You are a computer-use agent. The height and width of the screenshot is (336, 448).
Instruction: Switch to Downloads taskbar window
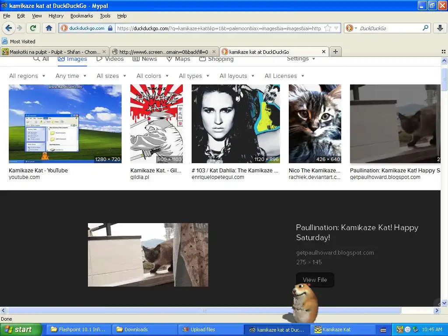[x=145, y=329]
